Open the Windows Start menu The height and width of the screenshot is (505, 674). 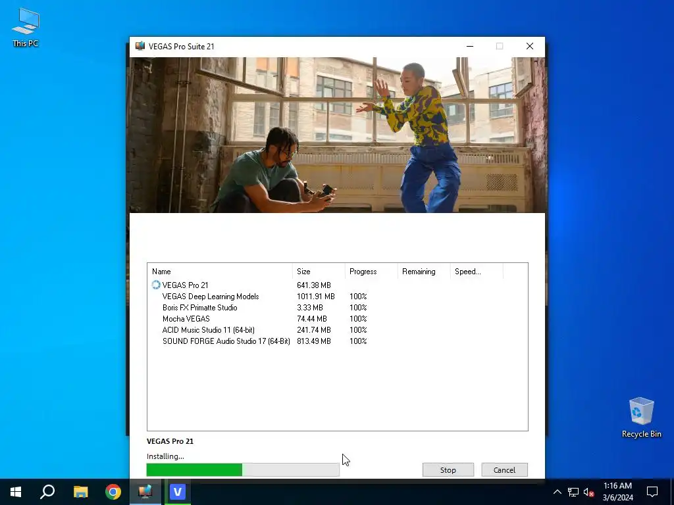(x=16, y=492)
